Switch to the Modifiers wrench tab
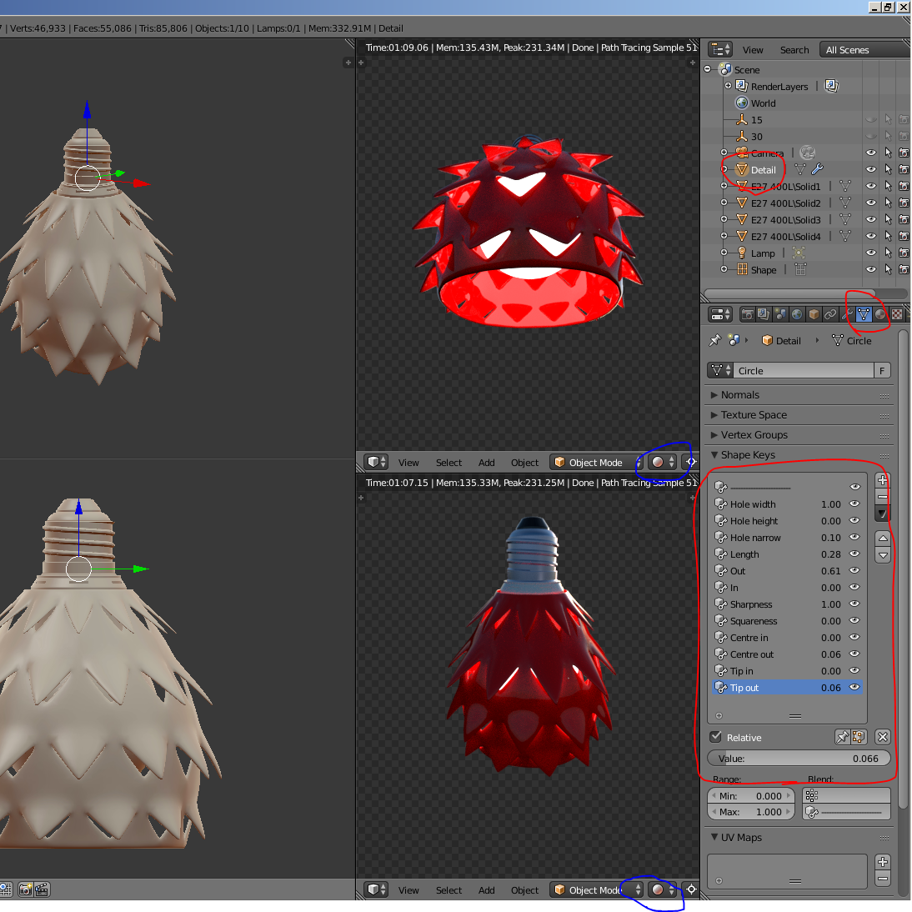 pyautogui.click(x=847, y=314)
